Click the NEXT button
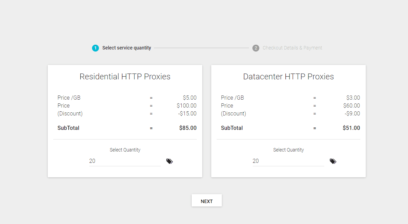The height and width of the screenshot is (224, 408). pos(207,200)
